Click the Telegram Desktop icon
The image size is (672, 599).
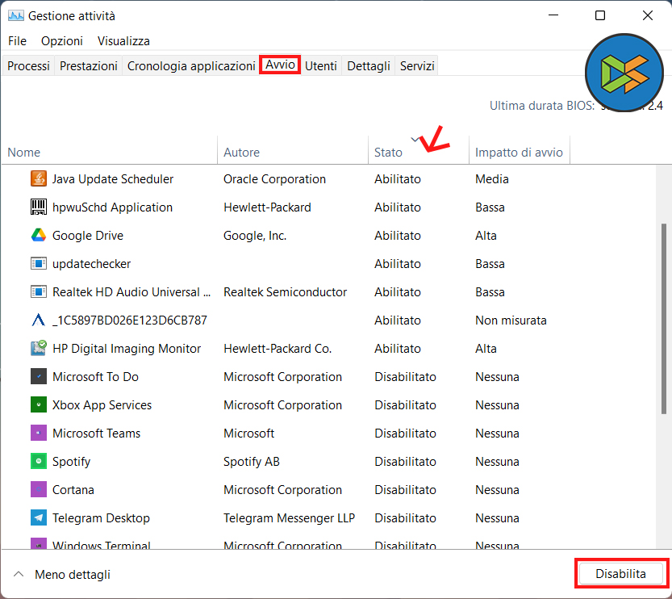pyautogui.click(x=39, y=518)
